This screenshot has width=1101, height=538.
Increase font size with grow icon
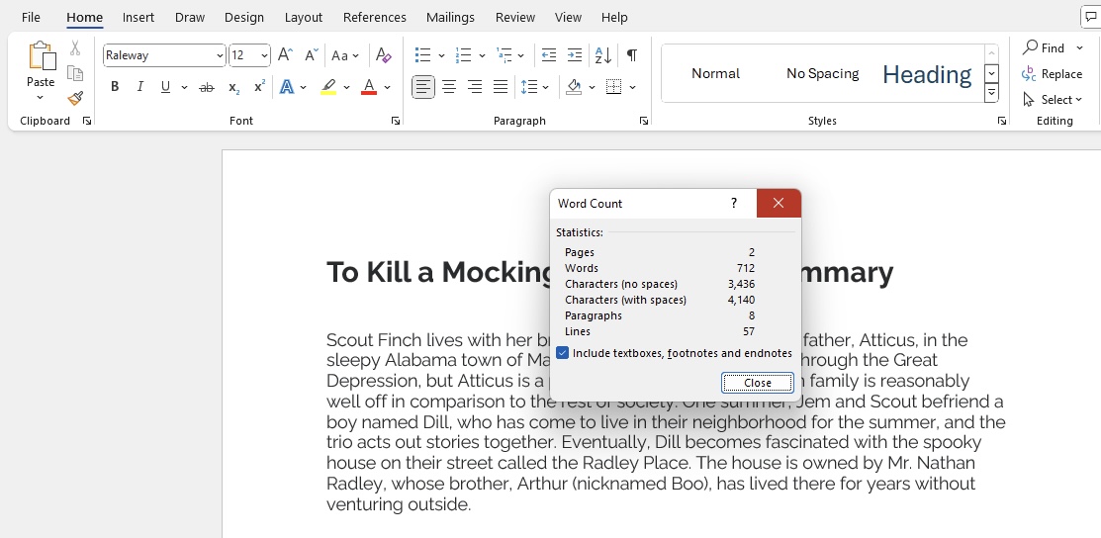[285, 54]
